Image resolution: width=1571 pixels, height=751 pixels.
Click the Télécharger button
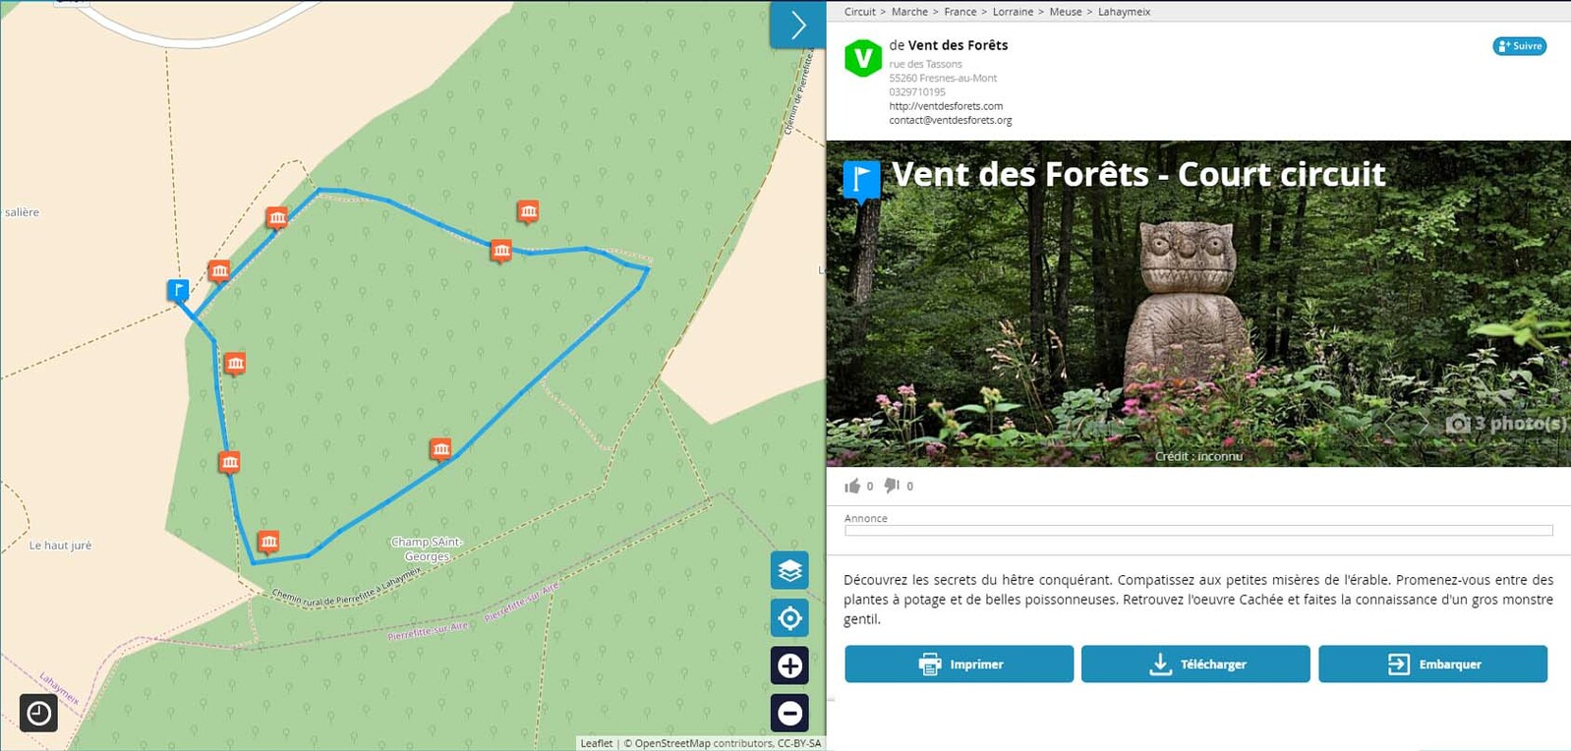[1195, 664]
